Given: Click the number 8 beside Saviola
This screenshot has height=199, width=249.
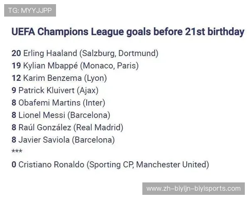Looking at the screenshot, I should click(x=14, y=140).
